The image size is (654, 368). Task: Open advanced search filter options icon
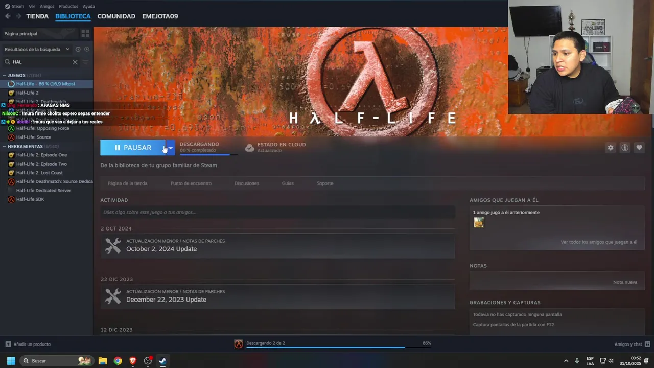click(x=85, y=62)
